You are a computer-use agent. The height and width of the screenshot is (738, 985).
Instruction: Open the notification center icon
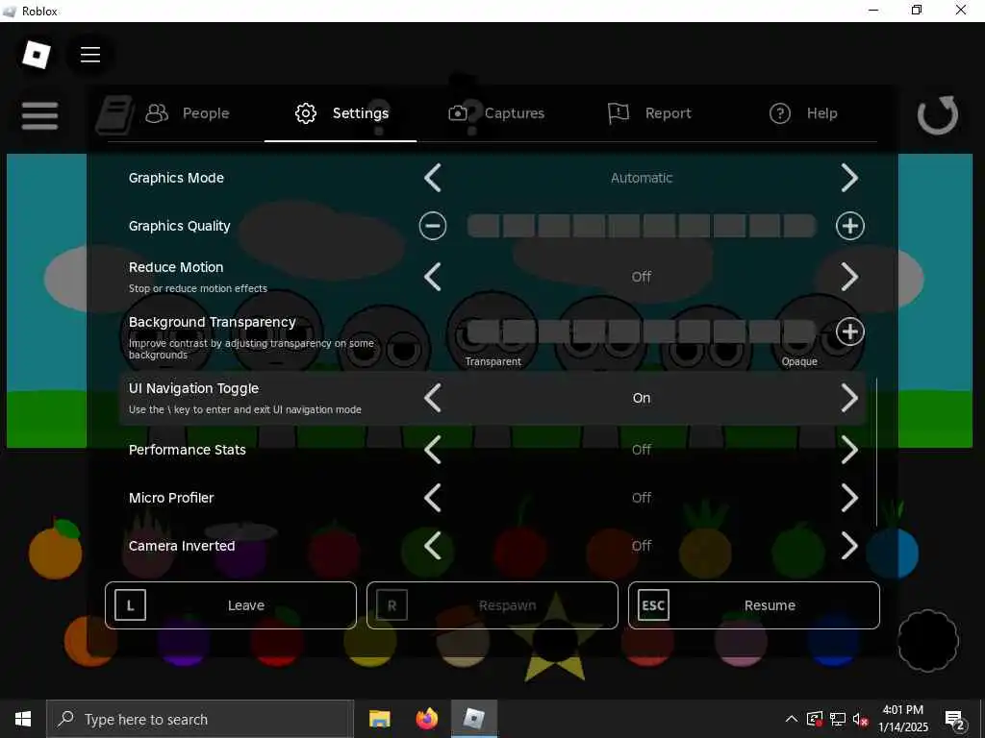[954, 720]
